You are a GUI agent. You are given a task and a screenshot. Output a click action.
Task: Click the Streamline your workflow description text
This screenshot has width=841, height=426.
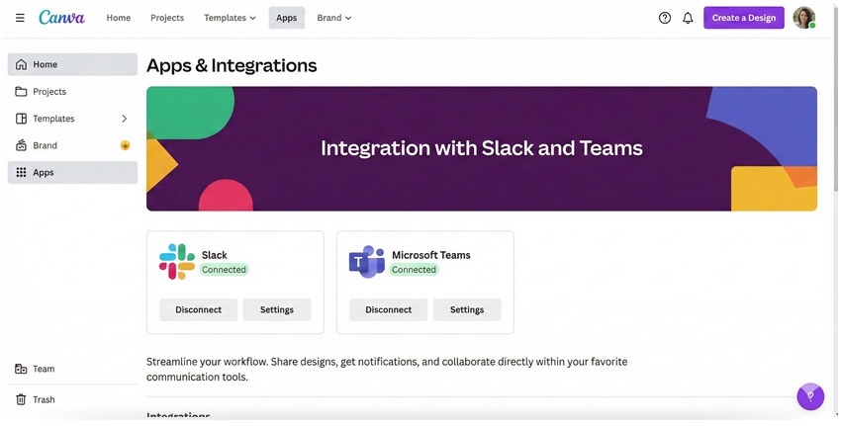coord(387,370)
